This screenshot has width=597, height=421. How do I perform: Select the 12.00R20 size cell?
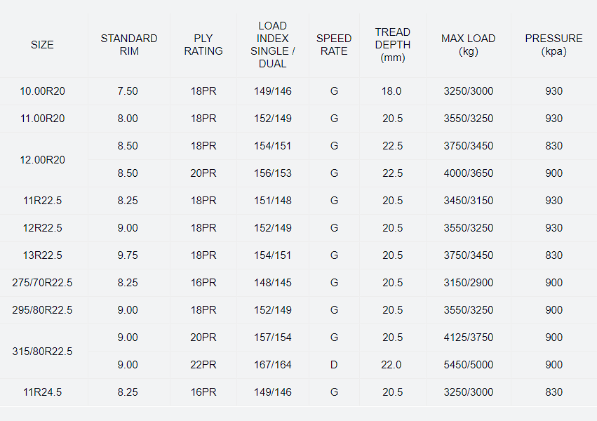click(42, 160)
